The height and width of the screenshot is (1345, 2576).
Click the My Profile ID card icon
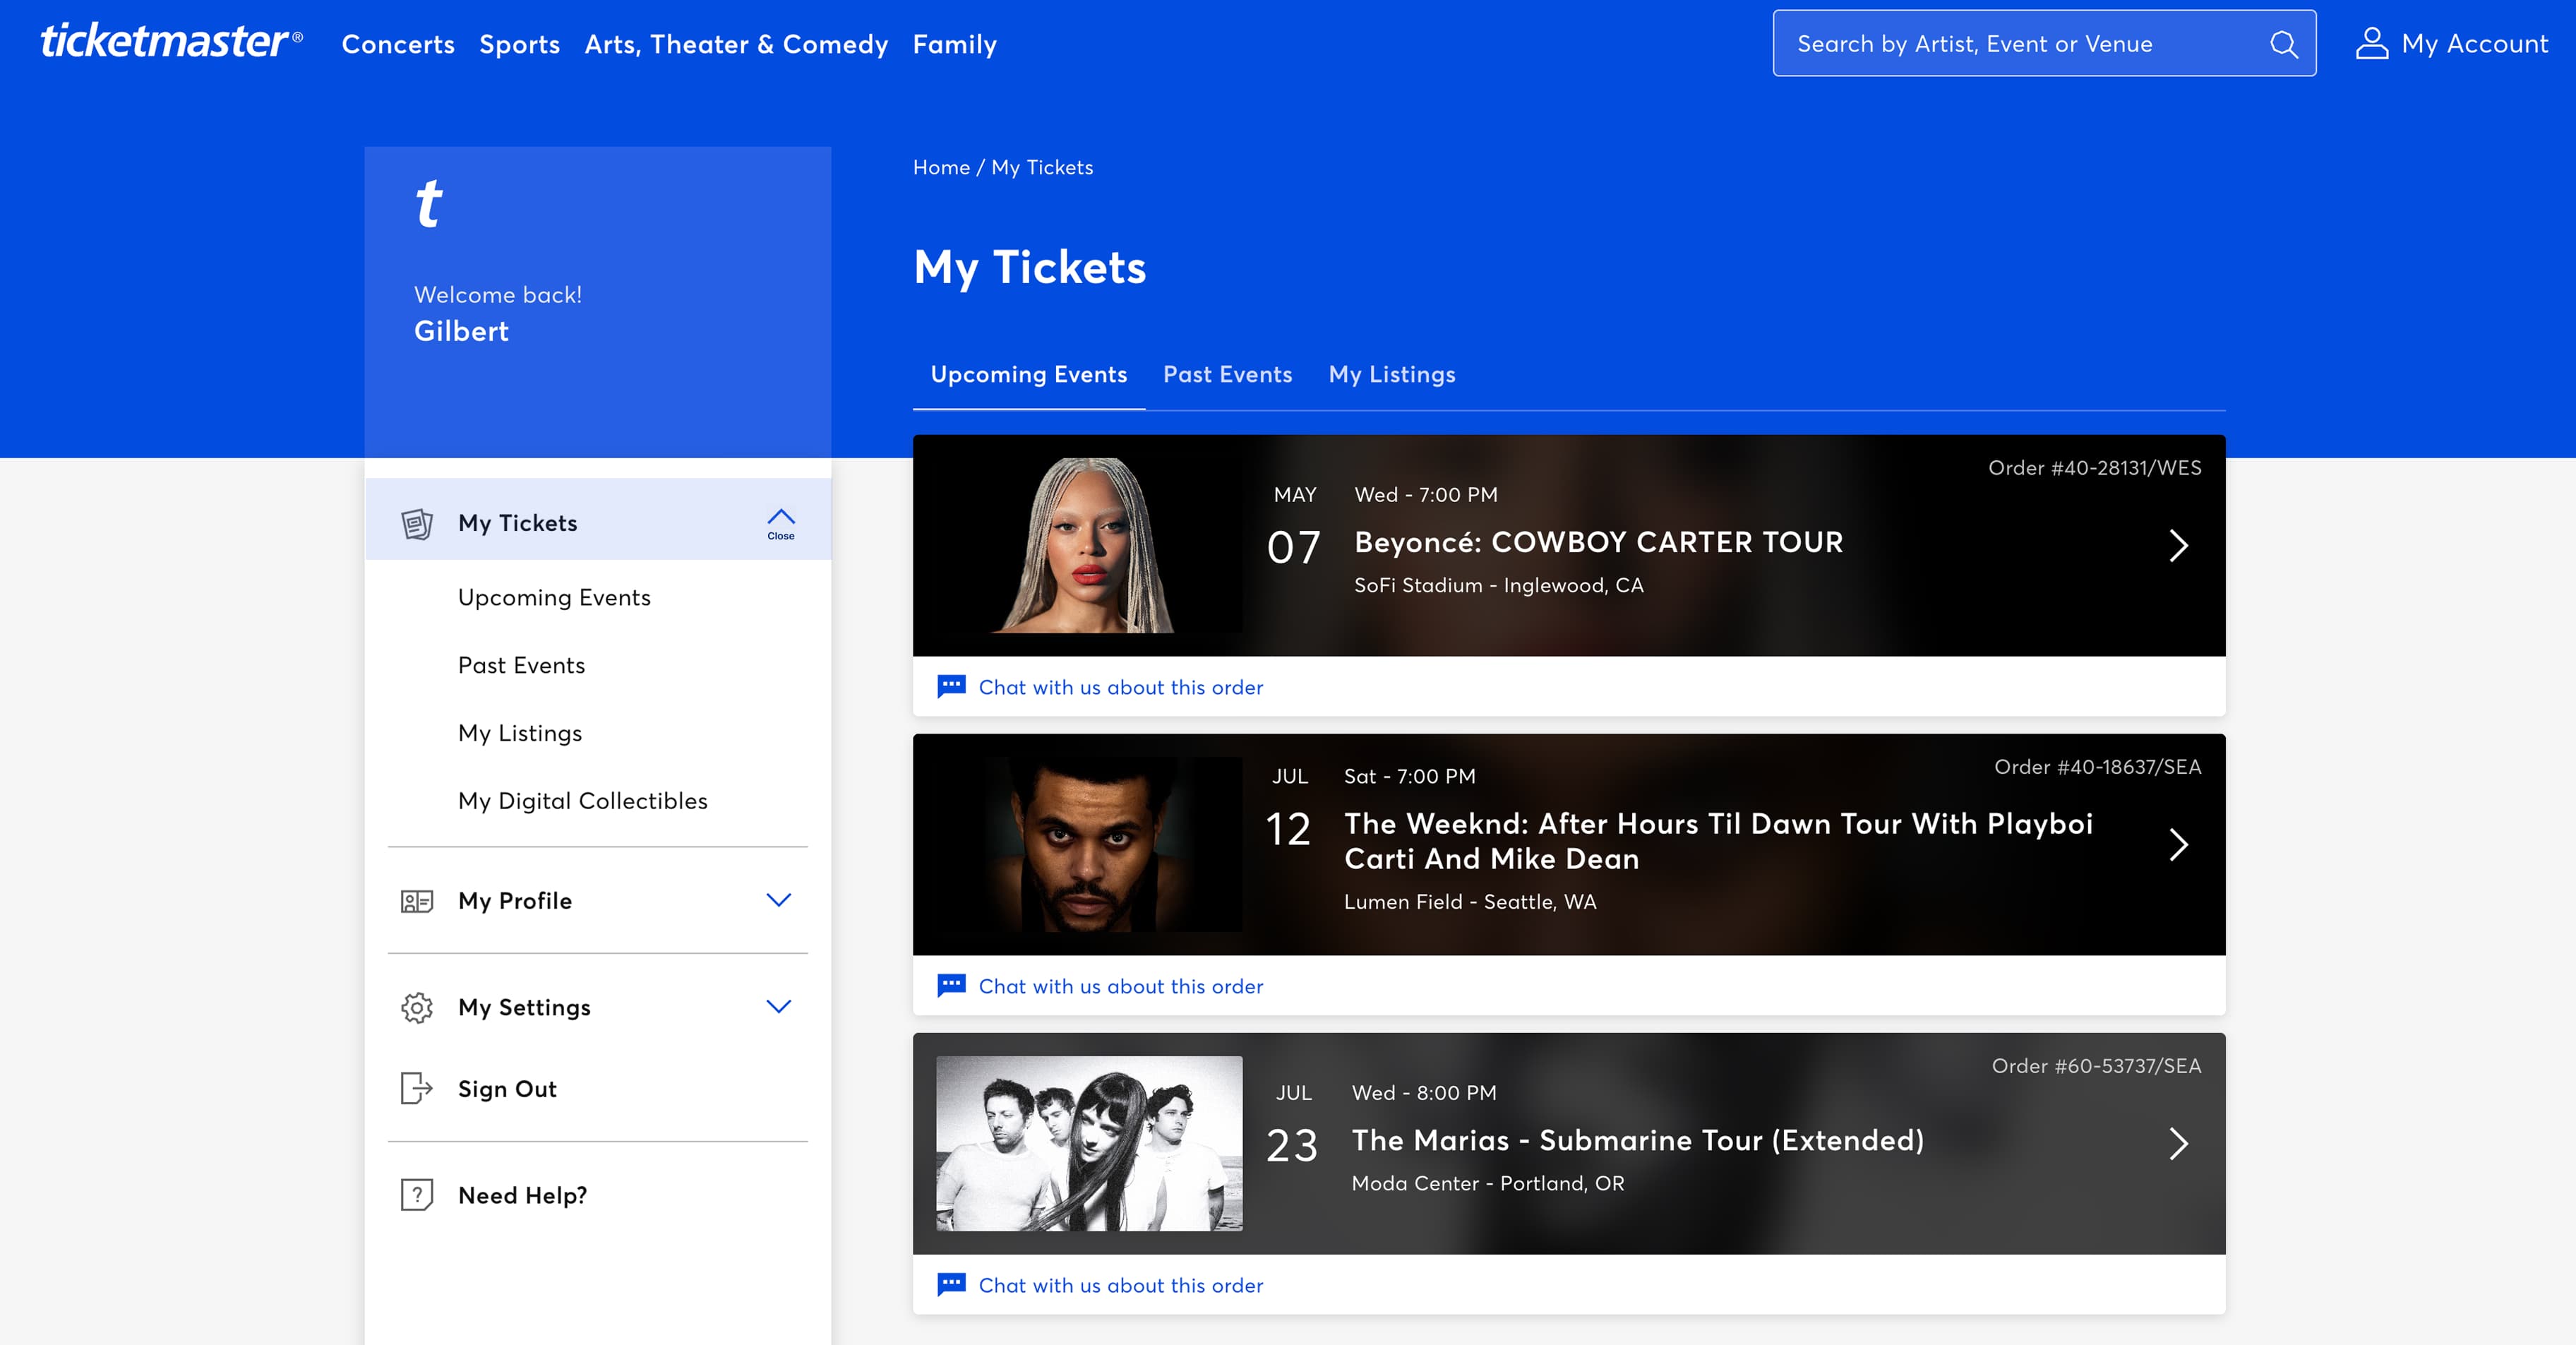pyautogui.click(x=417, y=902)
